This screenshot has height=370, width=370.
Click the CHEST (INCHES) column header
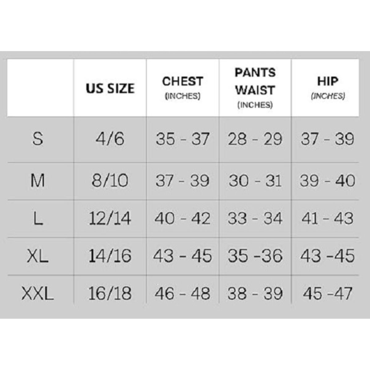(183, 88)
